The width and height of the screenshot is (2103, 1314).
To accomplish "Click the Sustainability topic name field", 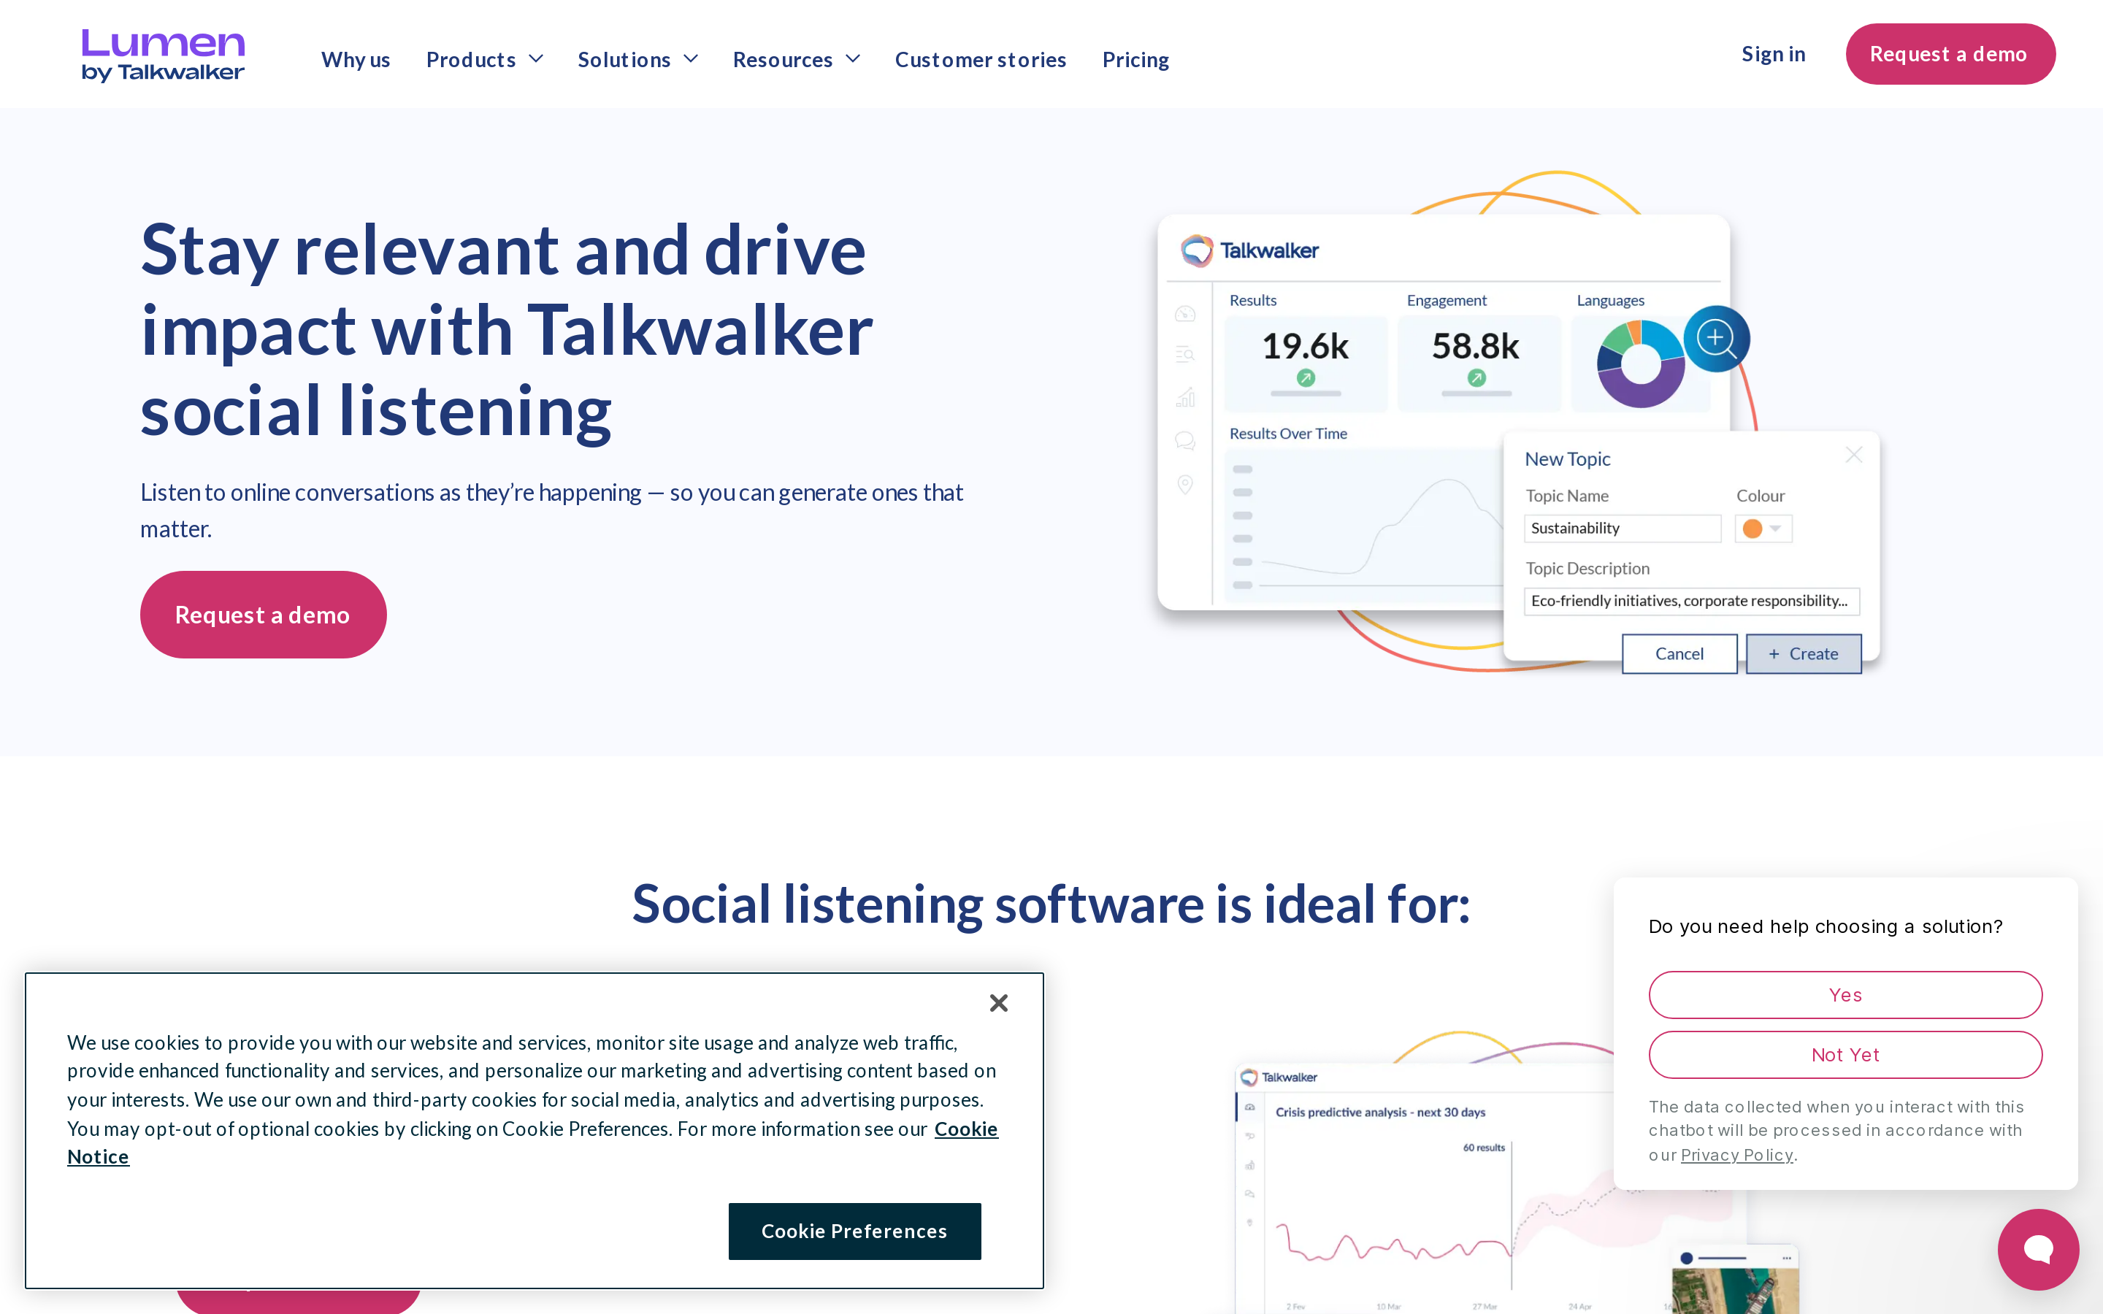I will [x=1623, y=529].
